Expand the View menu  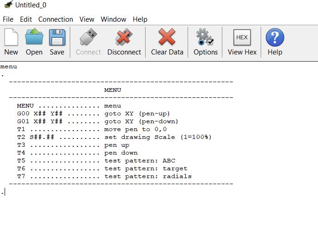coord(87,19)
